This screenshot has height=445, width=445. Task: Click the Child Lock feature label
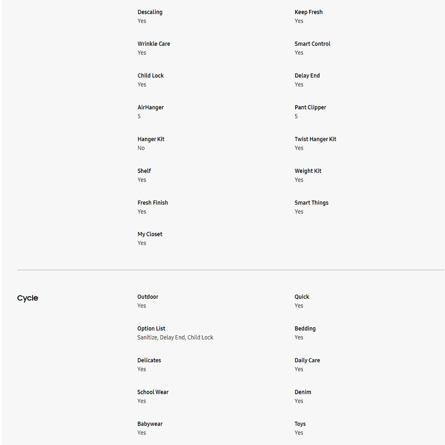[150, 75]
